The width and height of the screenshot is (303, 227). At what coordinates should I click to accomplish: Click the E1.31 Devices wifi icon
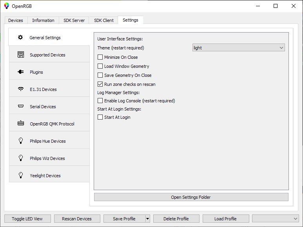pyautogui.click(x=21, y=89)
